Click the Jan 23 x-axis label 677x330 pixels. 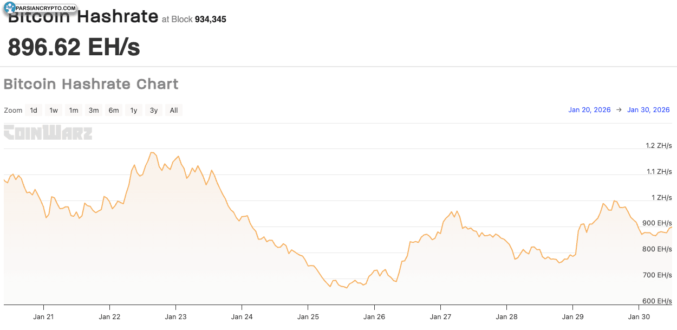(175, 316)
